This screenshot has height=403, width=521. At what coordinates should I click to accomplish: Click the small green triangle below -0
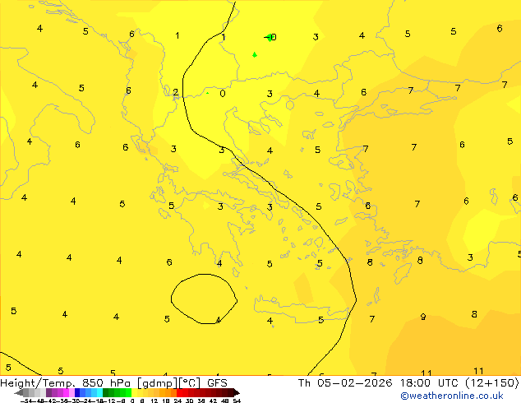coord(254,55)
